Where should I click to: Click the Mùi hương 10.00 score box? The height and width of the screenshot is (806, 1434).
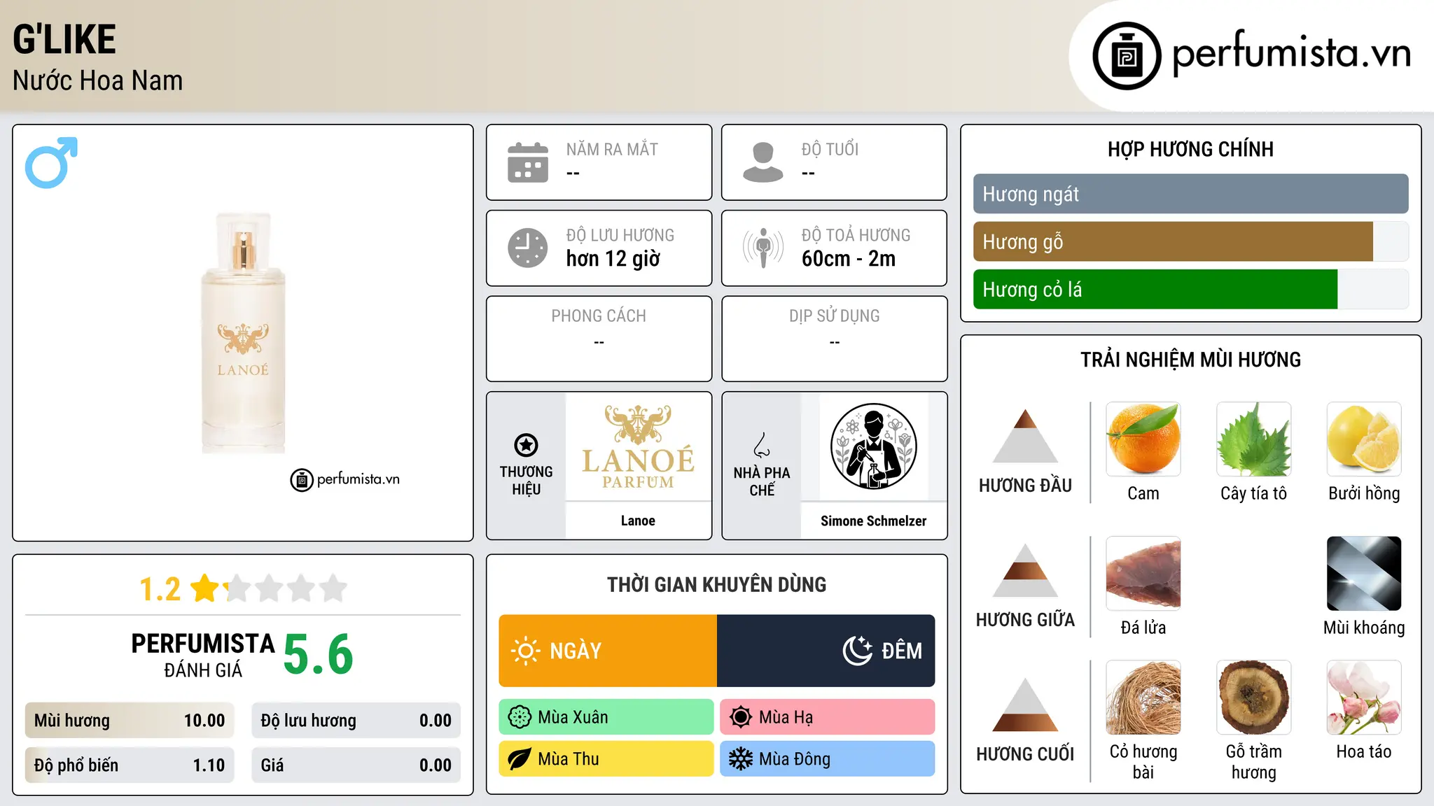[x=130, y=721]
